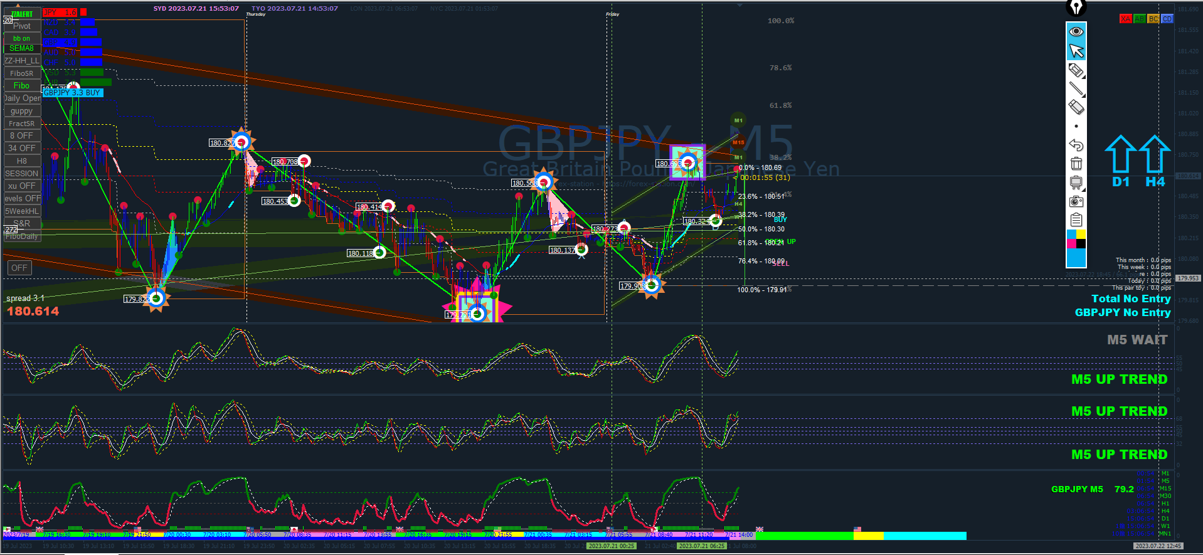This screenshot has height=555, width=1203.
Task: Click the undo arrow icon
Action: pos(1076,145)
